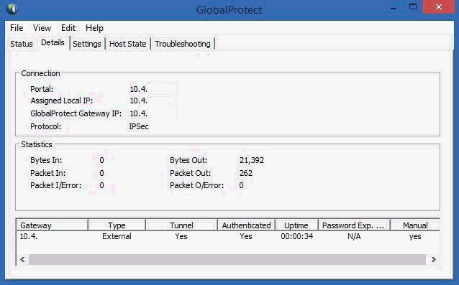Switch to the Status tab
The height and width of the screenshot is (285, 459).
click(22, 44)
